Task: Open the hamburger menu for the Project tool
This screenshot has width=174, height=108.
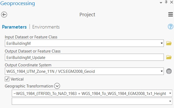Action: pos(171,15)
